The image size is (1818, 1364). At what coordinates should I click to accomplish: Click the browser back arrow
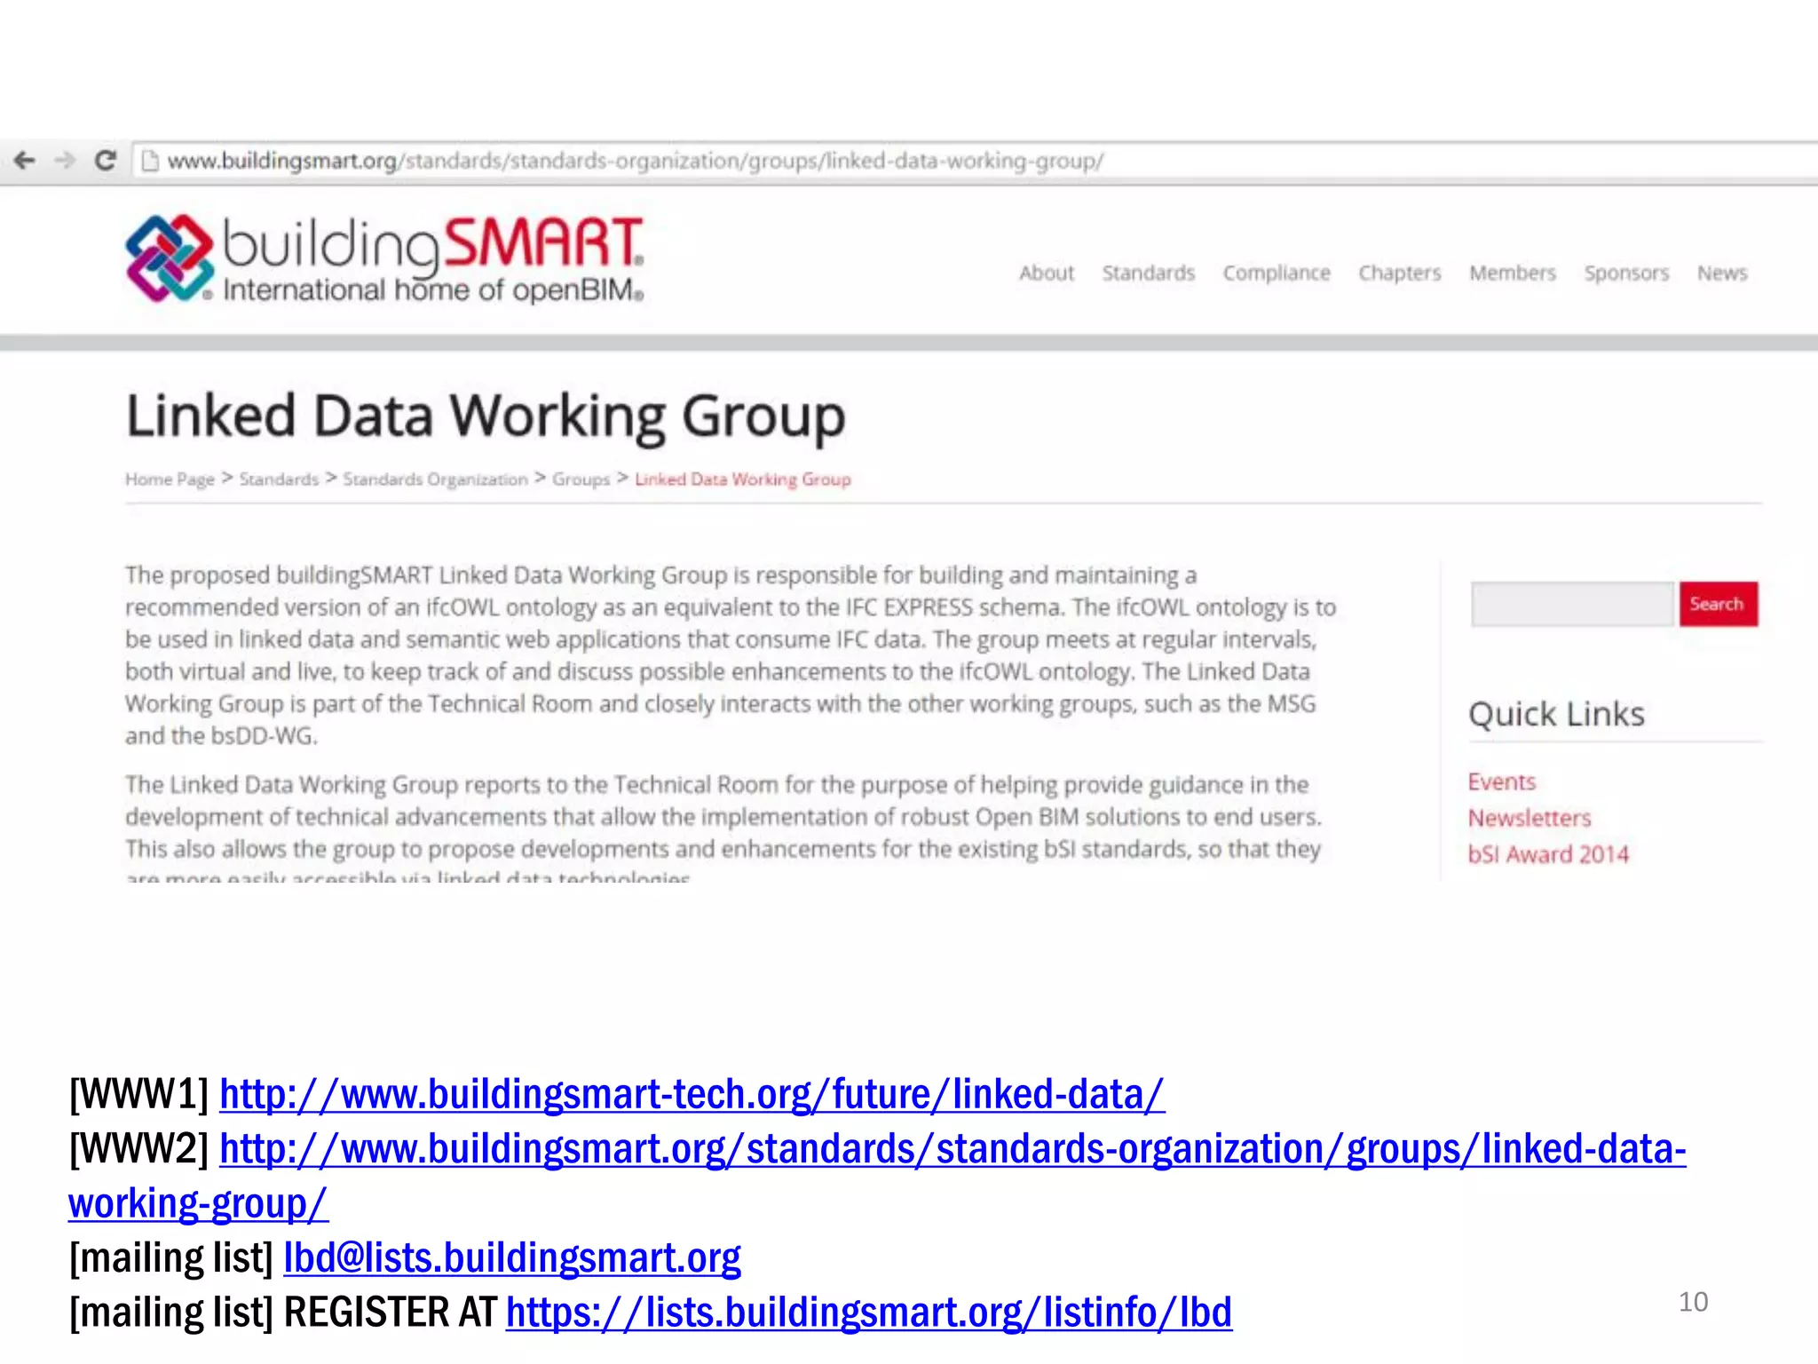(25, 161)
